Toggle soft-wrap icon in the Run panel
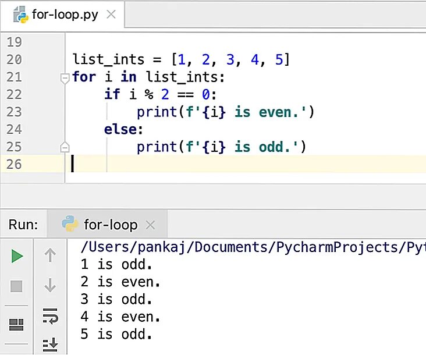Image resolution: width=426 pixels, height=355 pixels. point(50,316)
